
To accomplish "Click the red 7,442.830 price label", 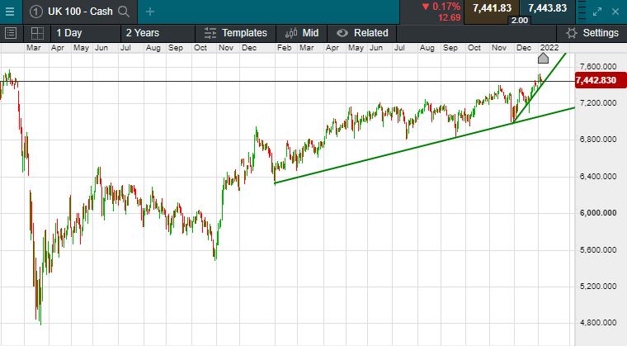I will coord(596,80).
